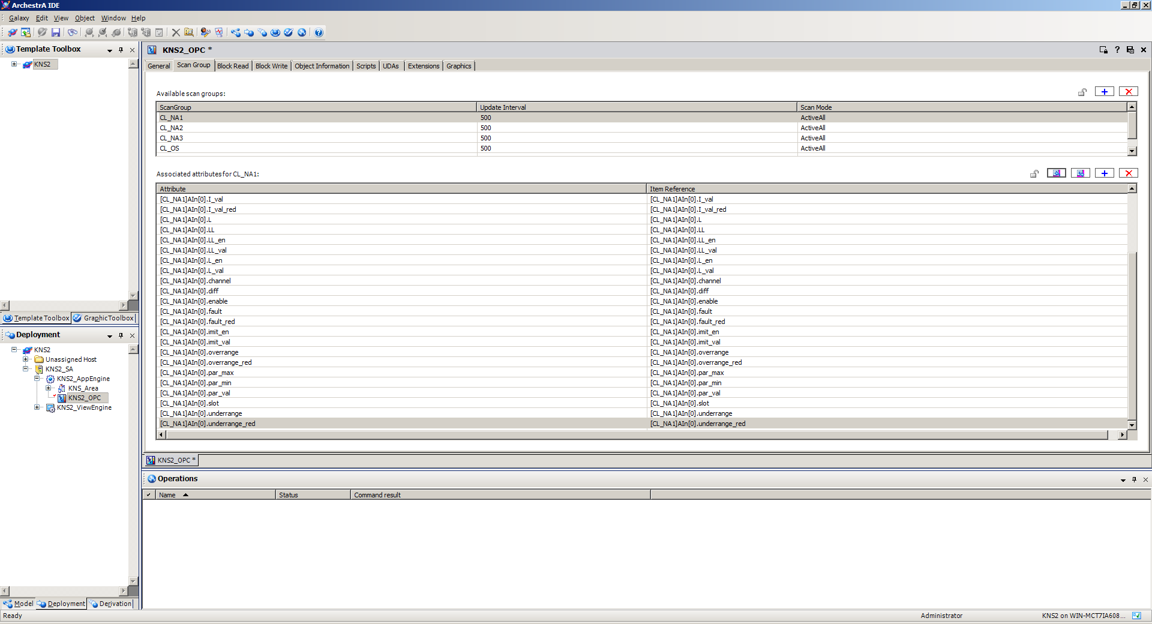Switch to the Block Read tab
This screenshot has width=1152, height=624.
(x=232, y=66)
